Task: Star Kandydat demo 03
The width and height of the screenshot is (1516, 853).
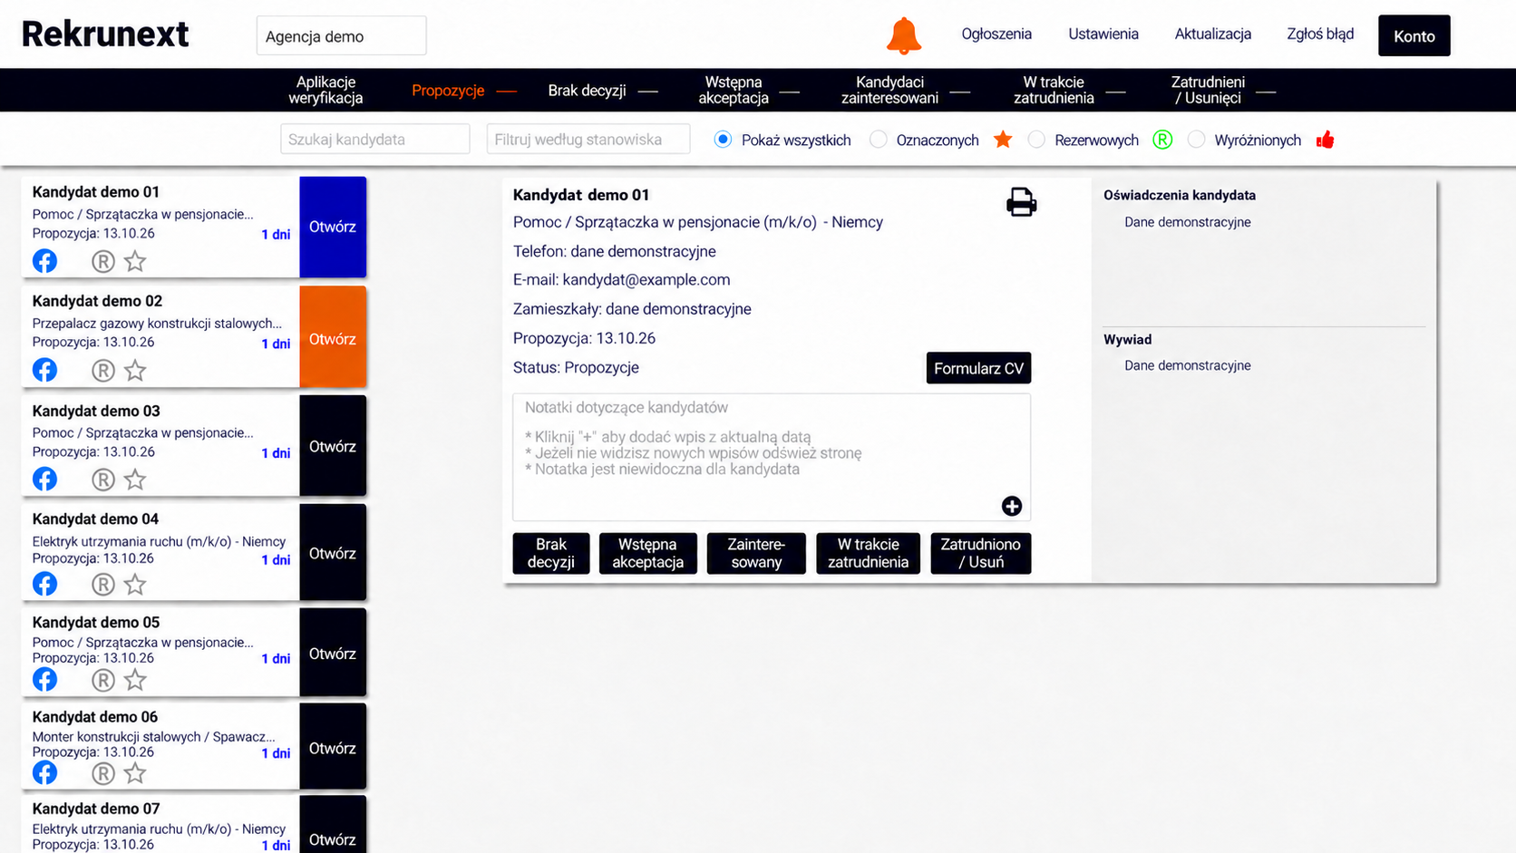Action: tap(135, 479)
